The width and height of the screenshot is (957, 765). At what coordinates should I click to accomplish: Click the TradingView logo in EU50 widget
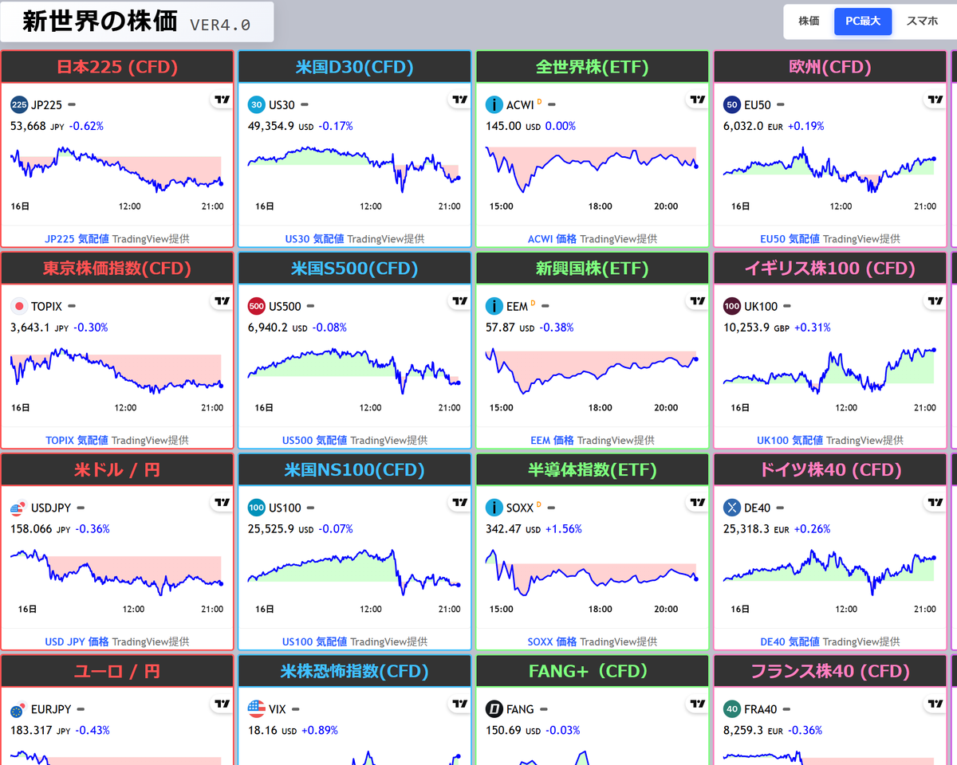click(x=935, y=100)
